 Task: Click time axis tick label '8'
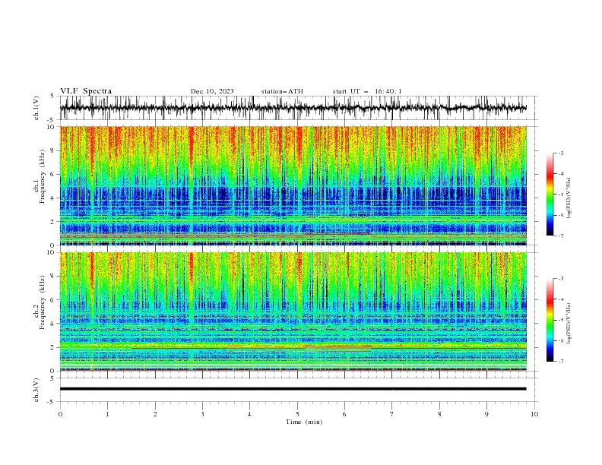[x=439, y=414]
